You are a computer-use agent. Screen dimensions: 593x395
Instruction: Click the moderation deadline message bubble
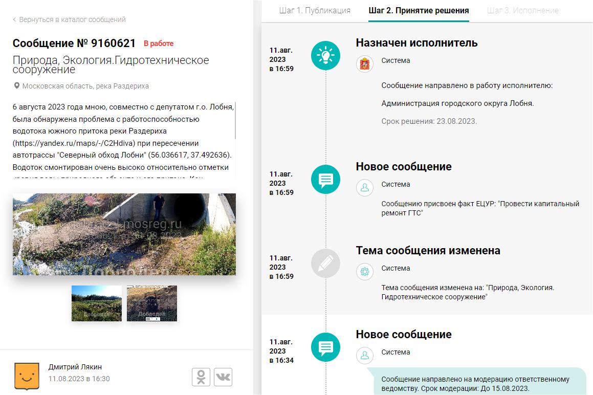476,381
